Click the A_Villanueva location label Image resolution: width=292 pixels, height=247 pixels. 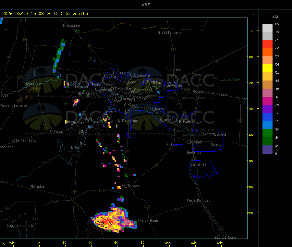tap(169, 32)
